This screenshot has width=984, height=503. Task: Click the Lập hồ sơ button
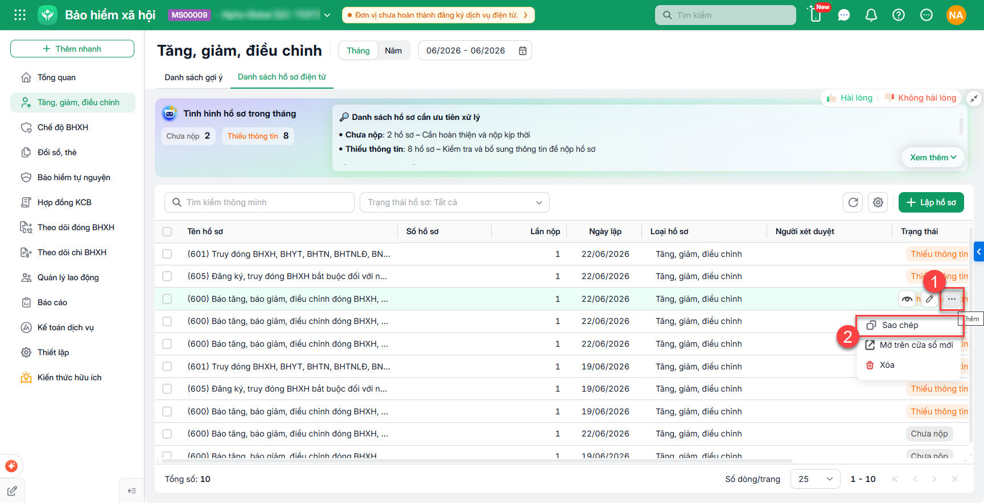pos(931,202)
